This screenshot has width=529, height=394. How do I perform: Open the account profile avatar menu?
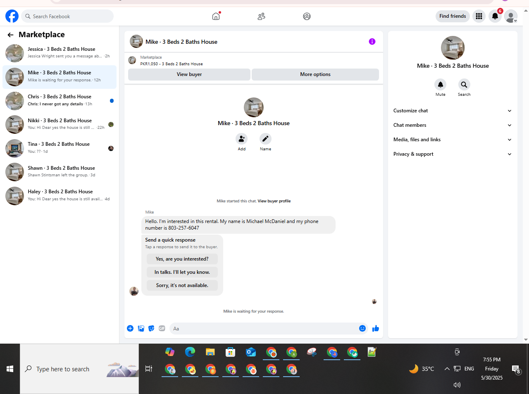[511, 16]
